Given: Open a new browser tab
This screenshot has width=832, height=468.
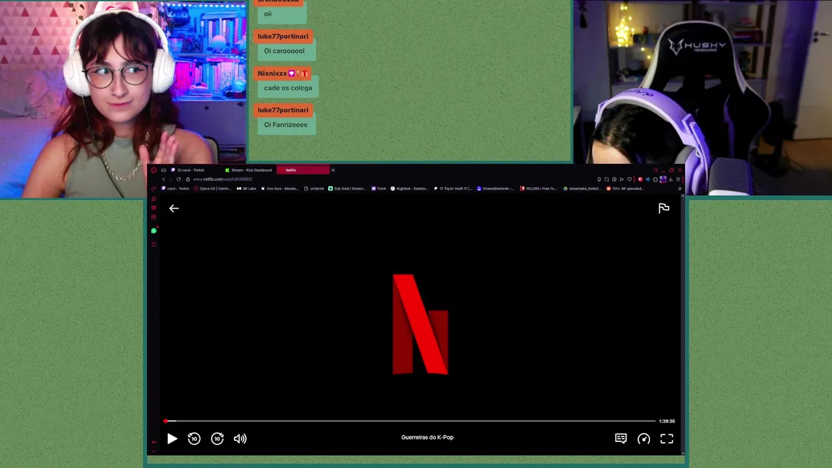Looking at the screenshot, I should tap(333, 170).
